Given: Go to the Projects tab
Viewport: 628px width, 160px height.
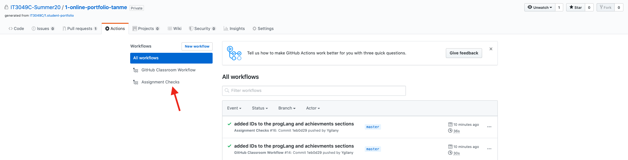Looking at the screenshot, I should [x=146, y=29].
